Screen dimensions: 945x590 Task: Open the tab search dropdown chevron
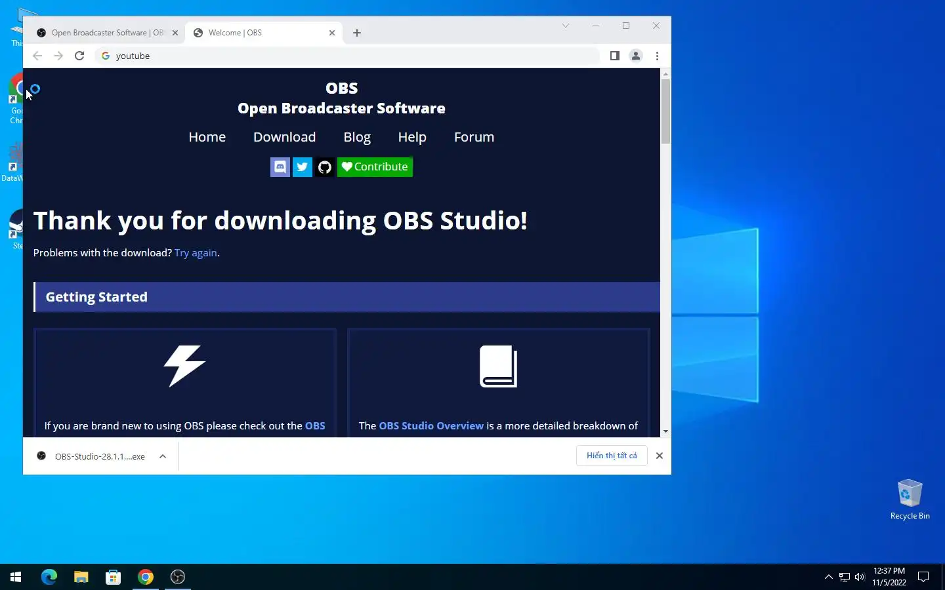click(x=566, y=26)
